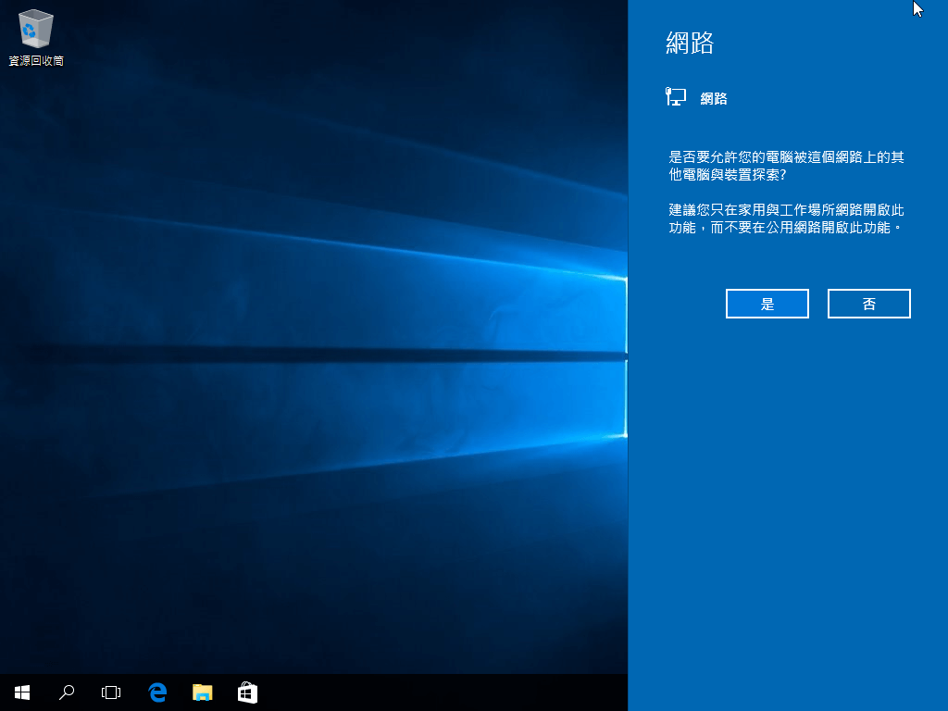Click the blank panel area above the 網路 heading
Screen dimensions: 948x711
[x=787, y=13]
